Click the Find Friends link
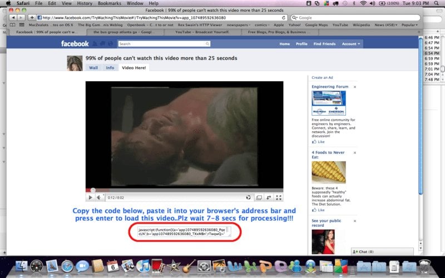Image resolution: width=445 pixels, height=278 pixels. point(323,44)
